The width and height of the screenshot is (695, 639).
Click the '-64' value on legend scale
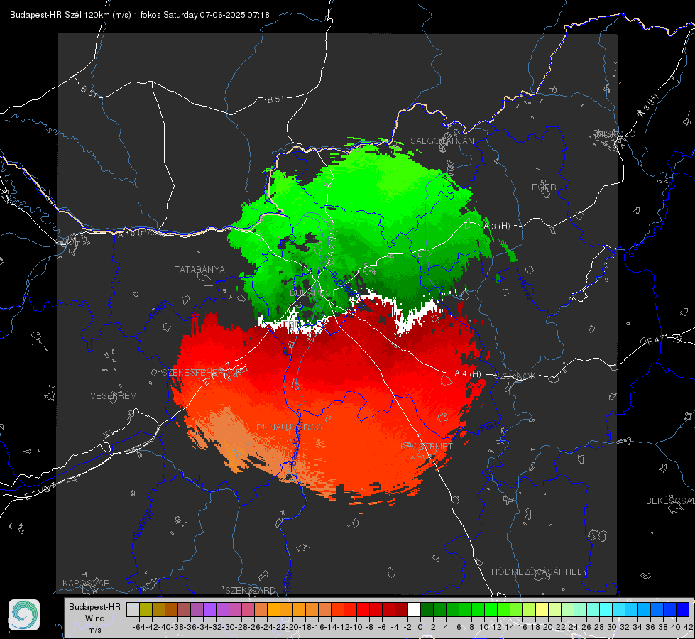(139, 627)
